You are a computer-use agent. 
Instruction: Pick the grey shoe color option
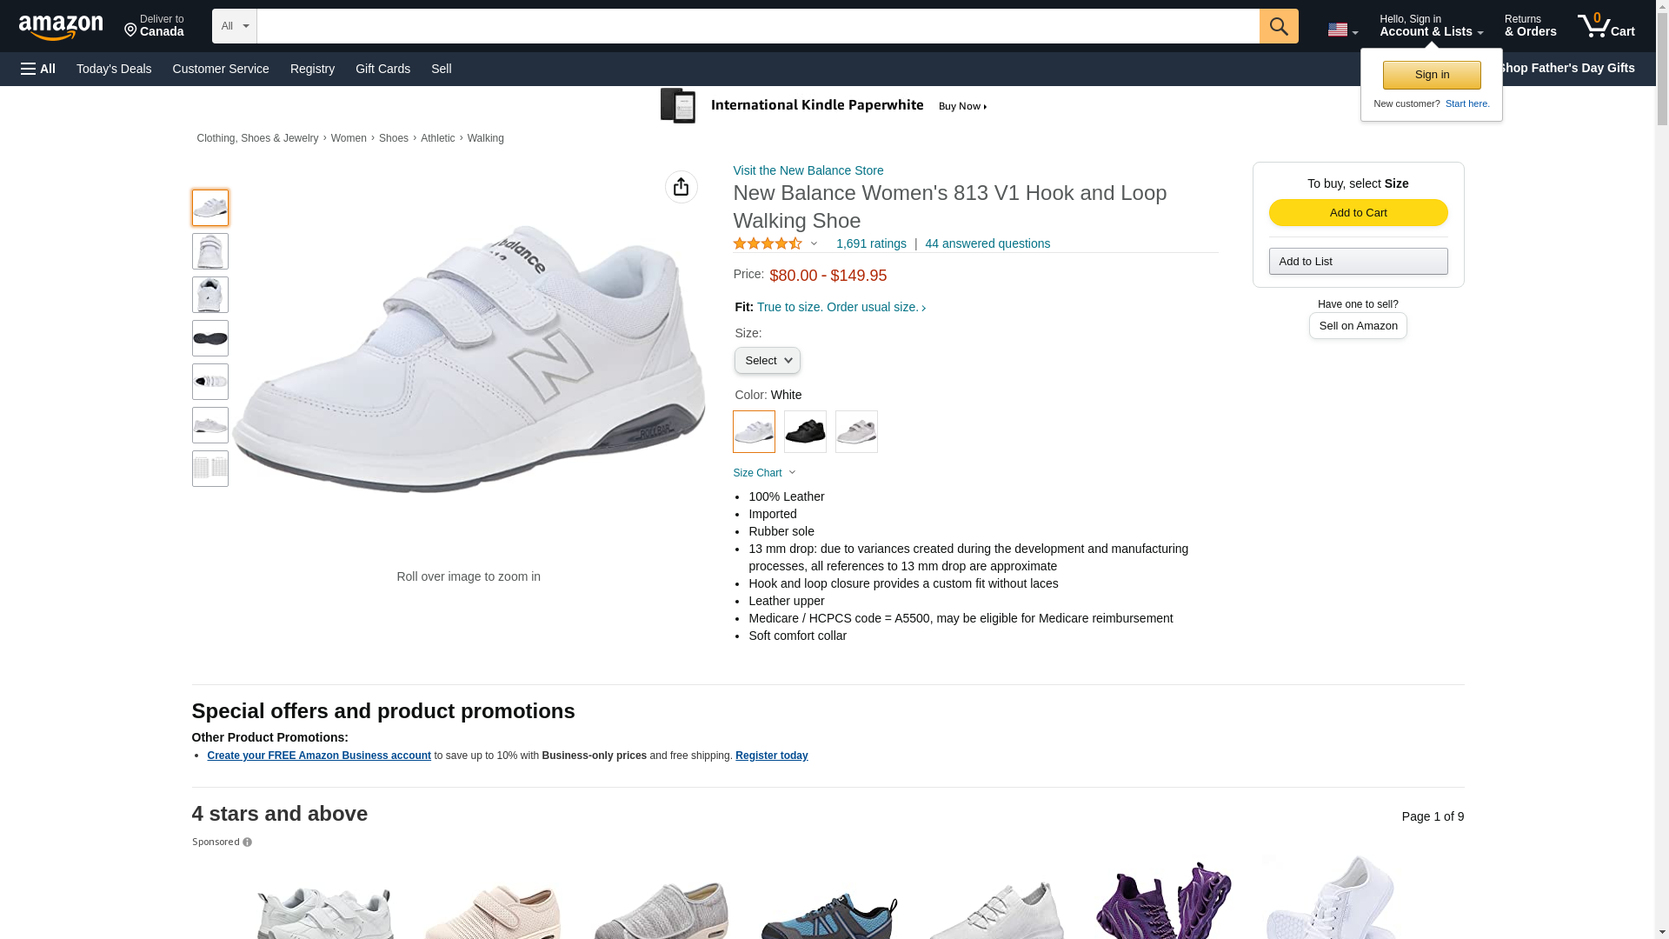tap(856, 431)
